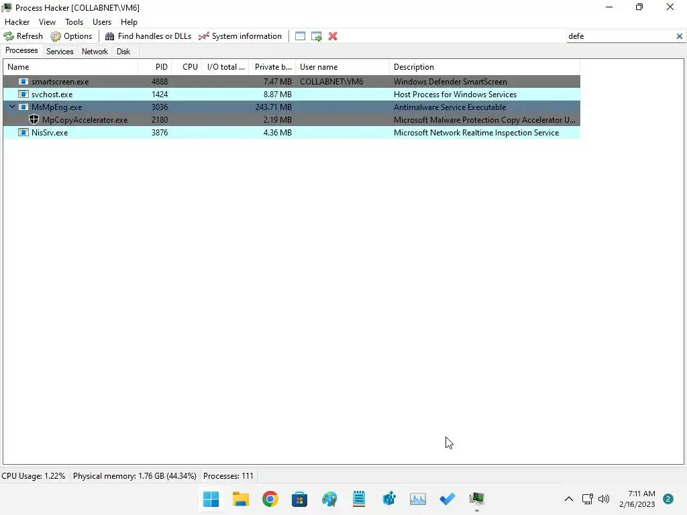Open the View menu

[x=47, y=22]
